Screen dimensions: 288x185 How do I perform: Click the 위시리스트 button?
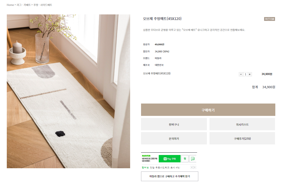pyautogui.click(x=242, y=124)
